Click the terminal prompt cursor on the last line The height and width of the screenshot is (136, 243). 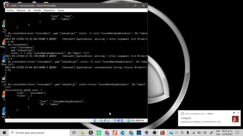(x=9, y=117)
